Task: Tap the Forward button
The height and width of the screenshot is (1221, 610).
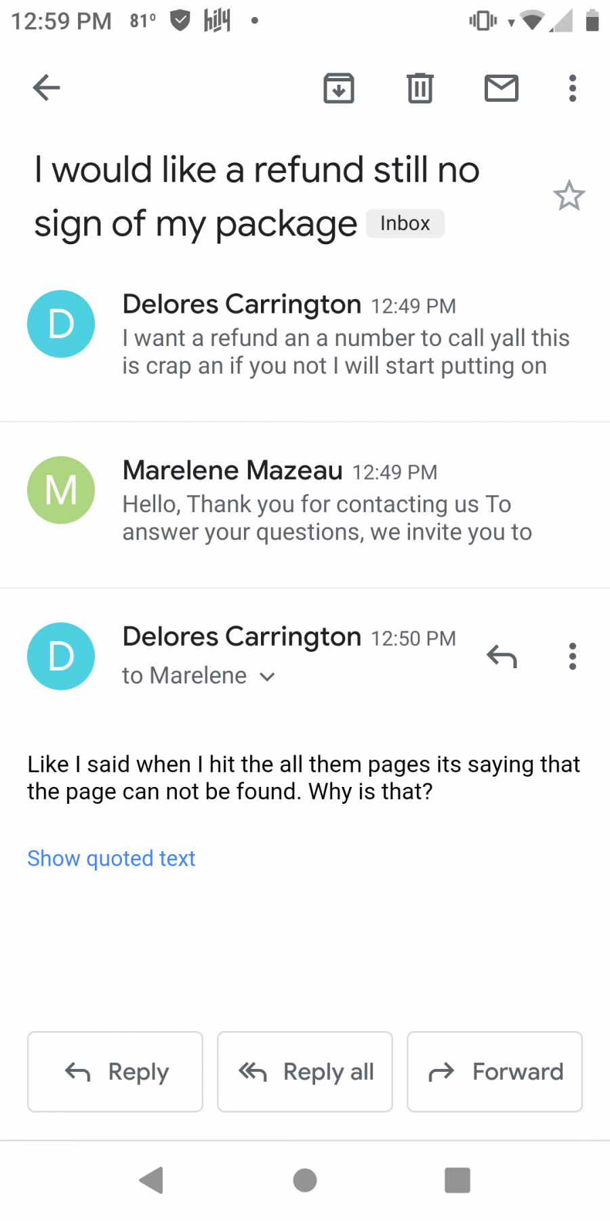Action: click(495, 1072)
